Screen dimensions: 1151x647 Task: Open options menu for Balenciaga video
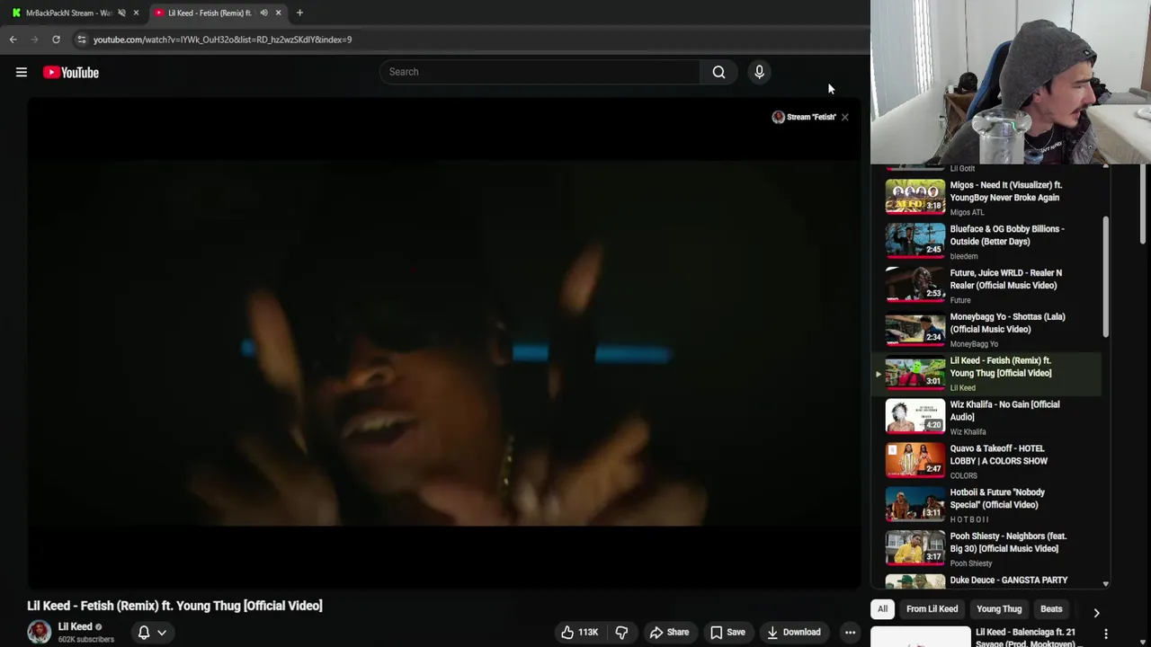coord(1106,634)
